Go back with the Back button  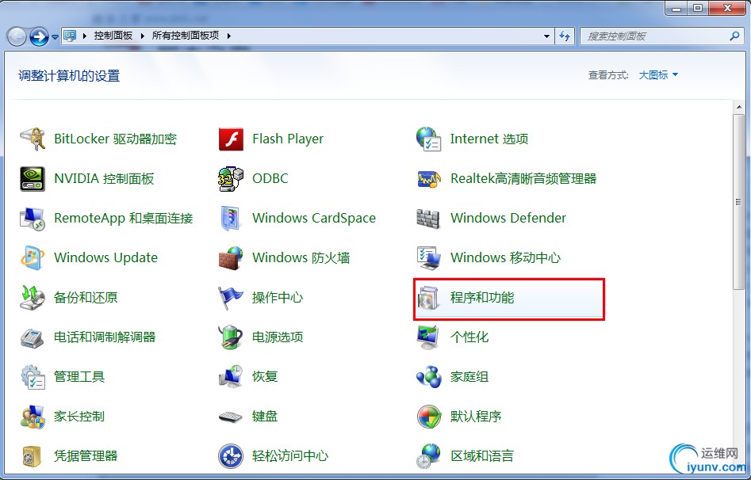[x=17, y=36]
